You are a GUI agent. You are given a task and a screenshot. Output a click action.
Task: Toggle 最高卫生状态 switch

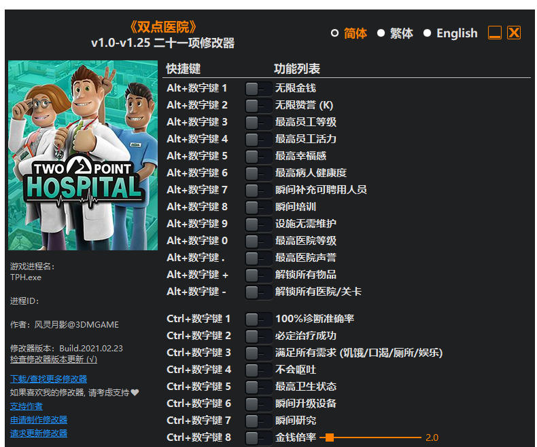coord(258,387)
